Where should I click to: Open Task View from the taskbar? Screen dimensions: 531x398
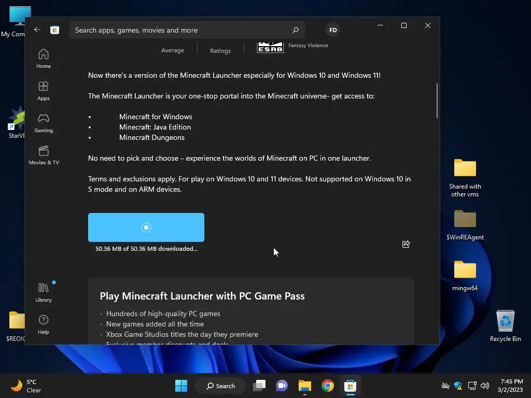click(x=260, y=386)
